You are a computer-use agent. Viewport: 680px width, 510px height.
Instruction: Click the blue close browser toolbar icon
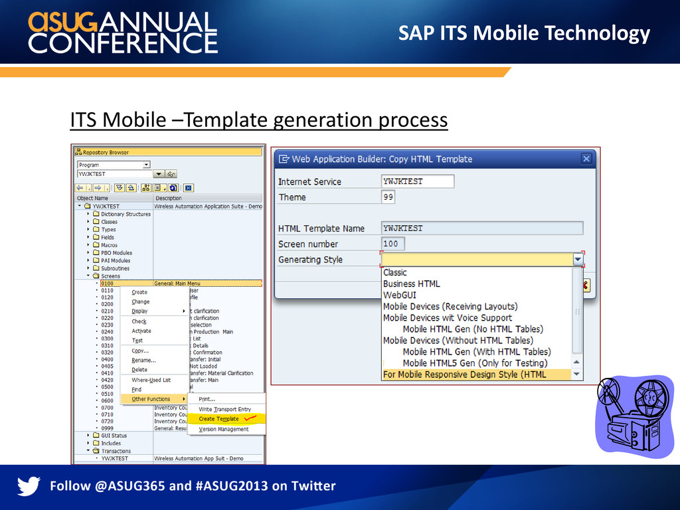tap(188, 188)
